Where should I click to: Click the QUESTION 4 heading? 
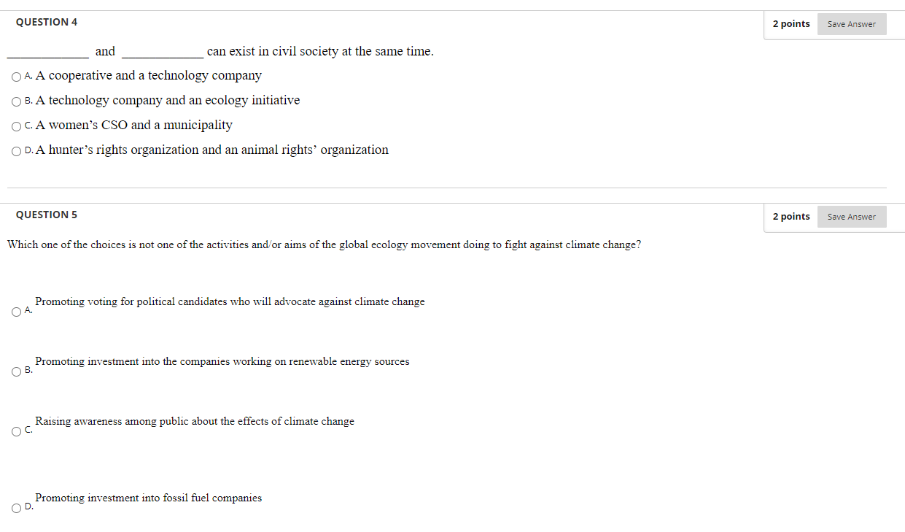[x=46, y=22]
